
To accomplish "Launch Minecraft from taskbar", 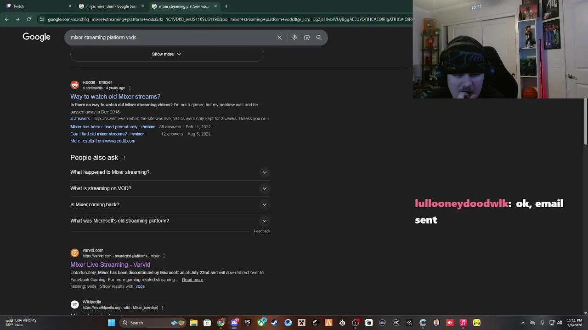I will (301, 323).
